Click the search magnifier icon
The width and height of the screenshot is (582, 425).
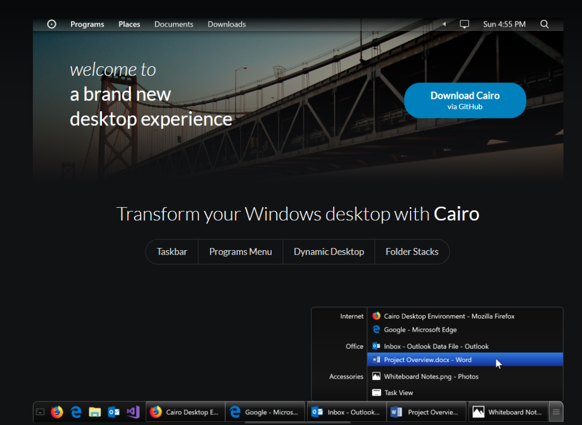[544, 24]
